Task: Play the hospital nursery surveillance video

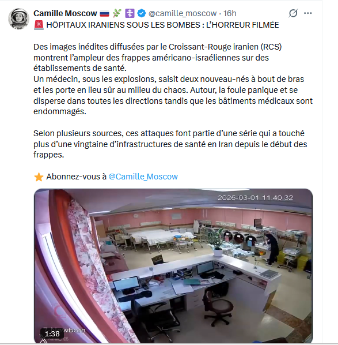Action: tap(173, 266)
